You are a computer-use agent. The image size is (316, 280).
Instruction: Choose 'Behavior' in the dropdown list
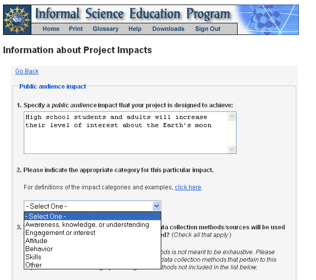click(39, 249)
